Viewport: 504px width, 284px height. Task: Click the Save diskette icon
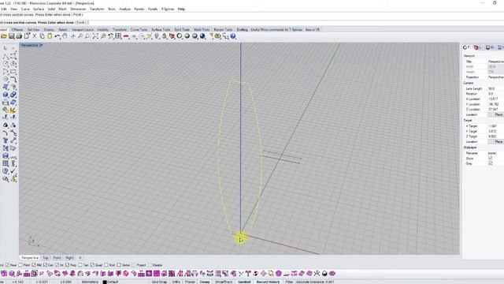pyautogui.click(x=12, y=36)
